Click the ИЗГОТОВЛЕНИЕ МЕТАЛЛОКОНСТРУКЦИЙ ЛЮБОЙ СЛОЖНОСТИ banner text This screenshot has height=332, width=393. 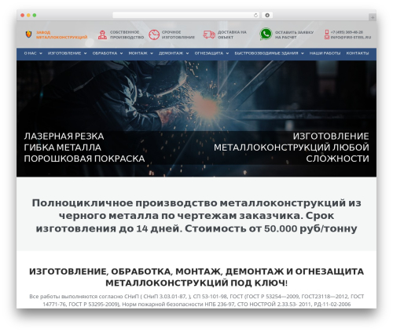(x=292, y=148)
